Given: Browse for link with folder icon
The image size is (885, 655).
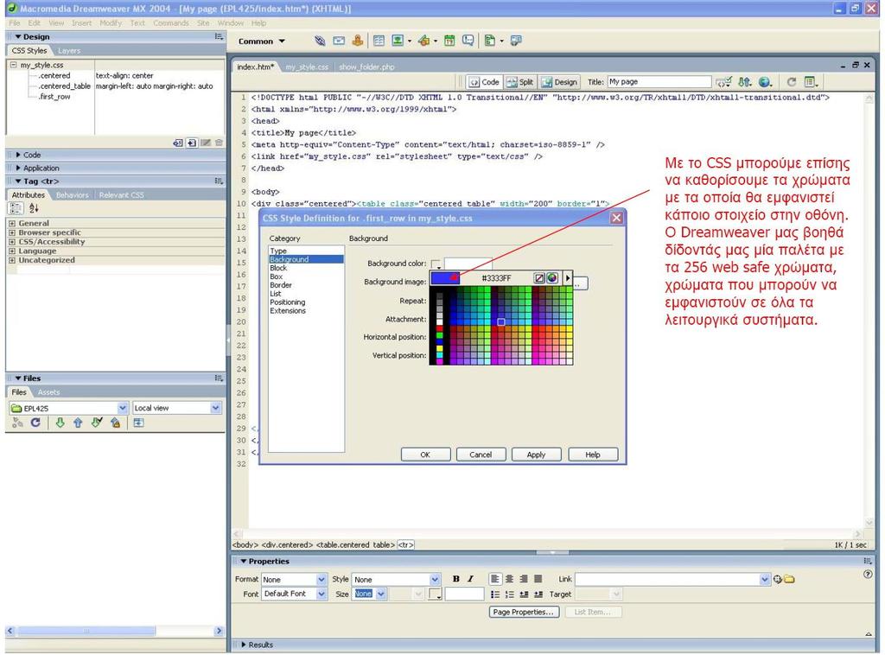Looking at the screenshot, I should [x=788, y=580].
